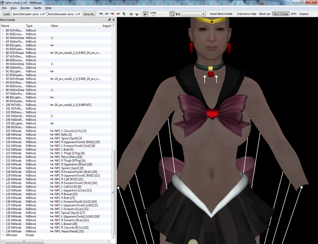Toggle the Block List panel
The image size is (318, 244).
(x=265, y=14)
